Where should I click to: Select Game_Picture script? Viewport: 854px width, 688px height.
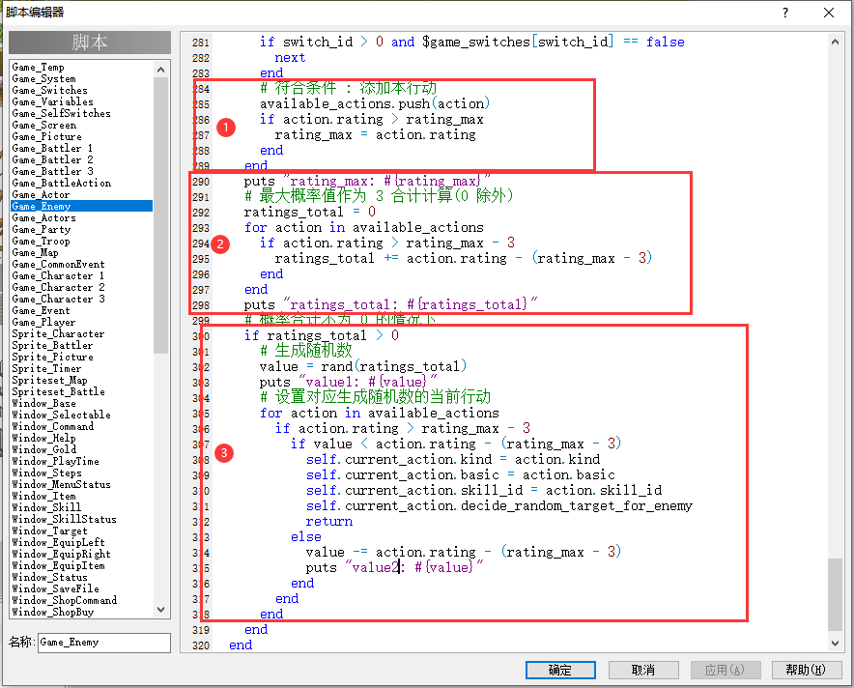pyautogui.click(x=46, y=136)
